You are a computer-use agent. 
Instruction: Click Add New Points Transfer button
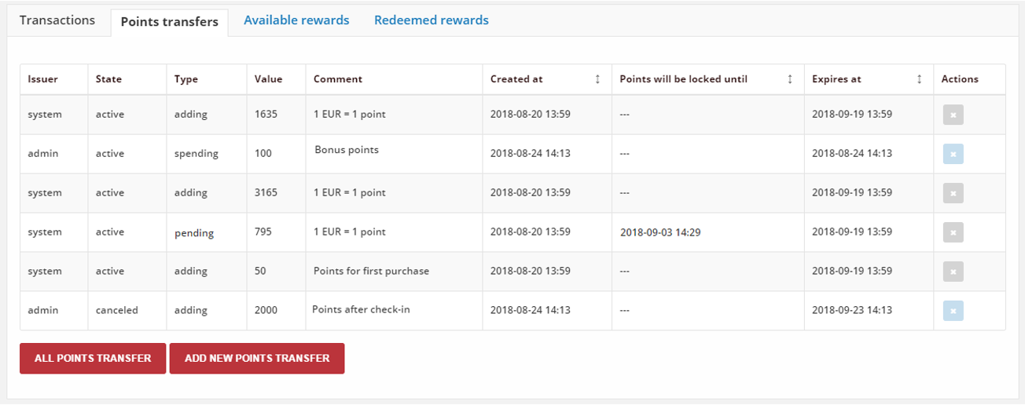click(x=257, y=358)
